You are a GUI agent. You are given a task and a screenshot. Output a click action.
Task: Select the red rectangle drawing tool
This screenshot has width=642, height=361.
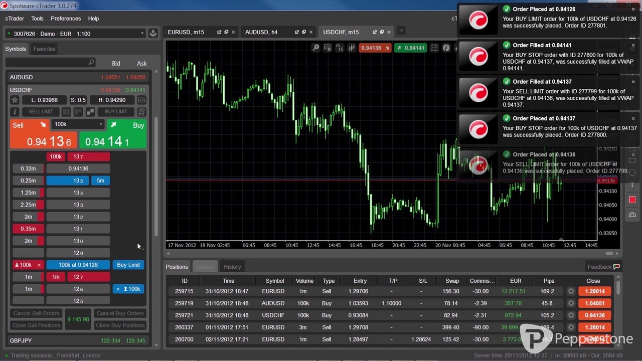(x=632, y=200)
